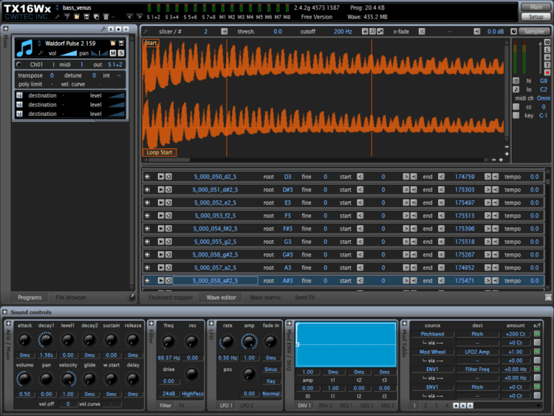Click the keyboard icon next to hi
This screenshot has height=416, width=554.
pos(516,81)
